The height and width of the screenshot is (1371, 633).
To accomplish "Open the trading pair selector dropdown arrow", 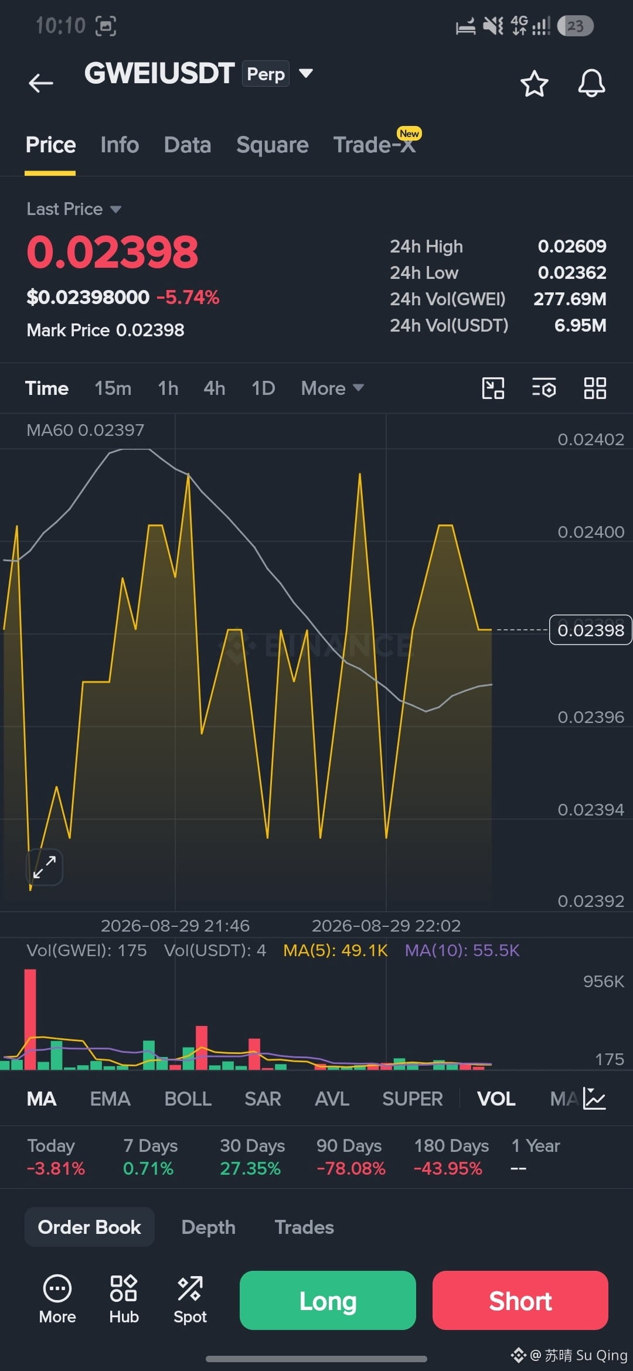I will point(306,73).
